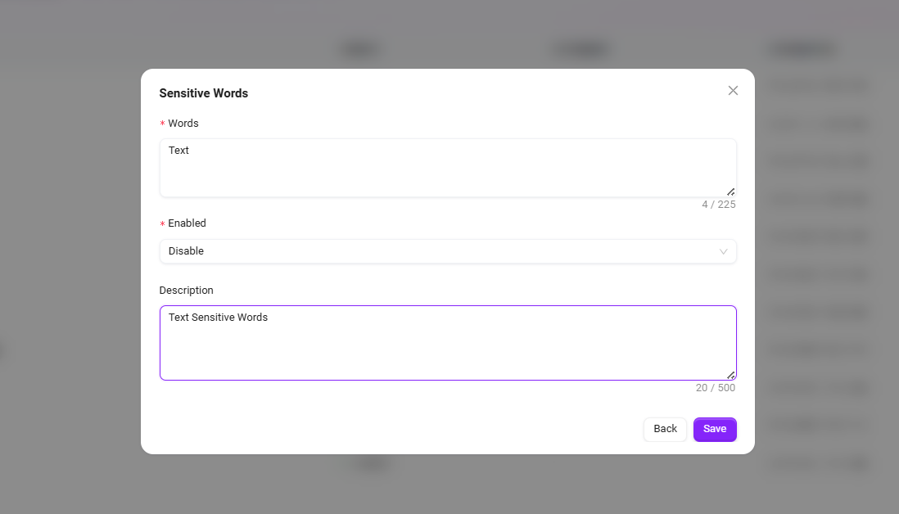Click the Description field label
This screenshot has width=899, height=514.
click(187, 291)
